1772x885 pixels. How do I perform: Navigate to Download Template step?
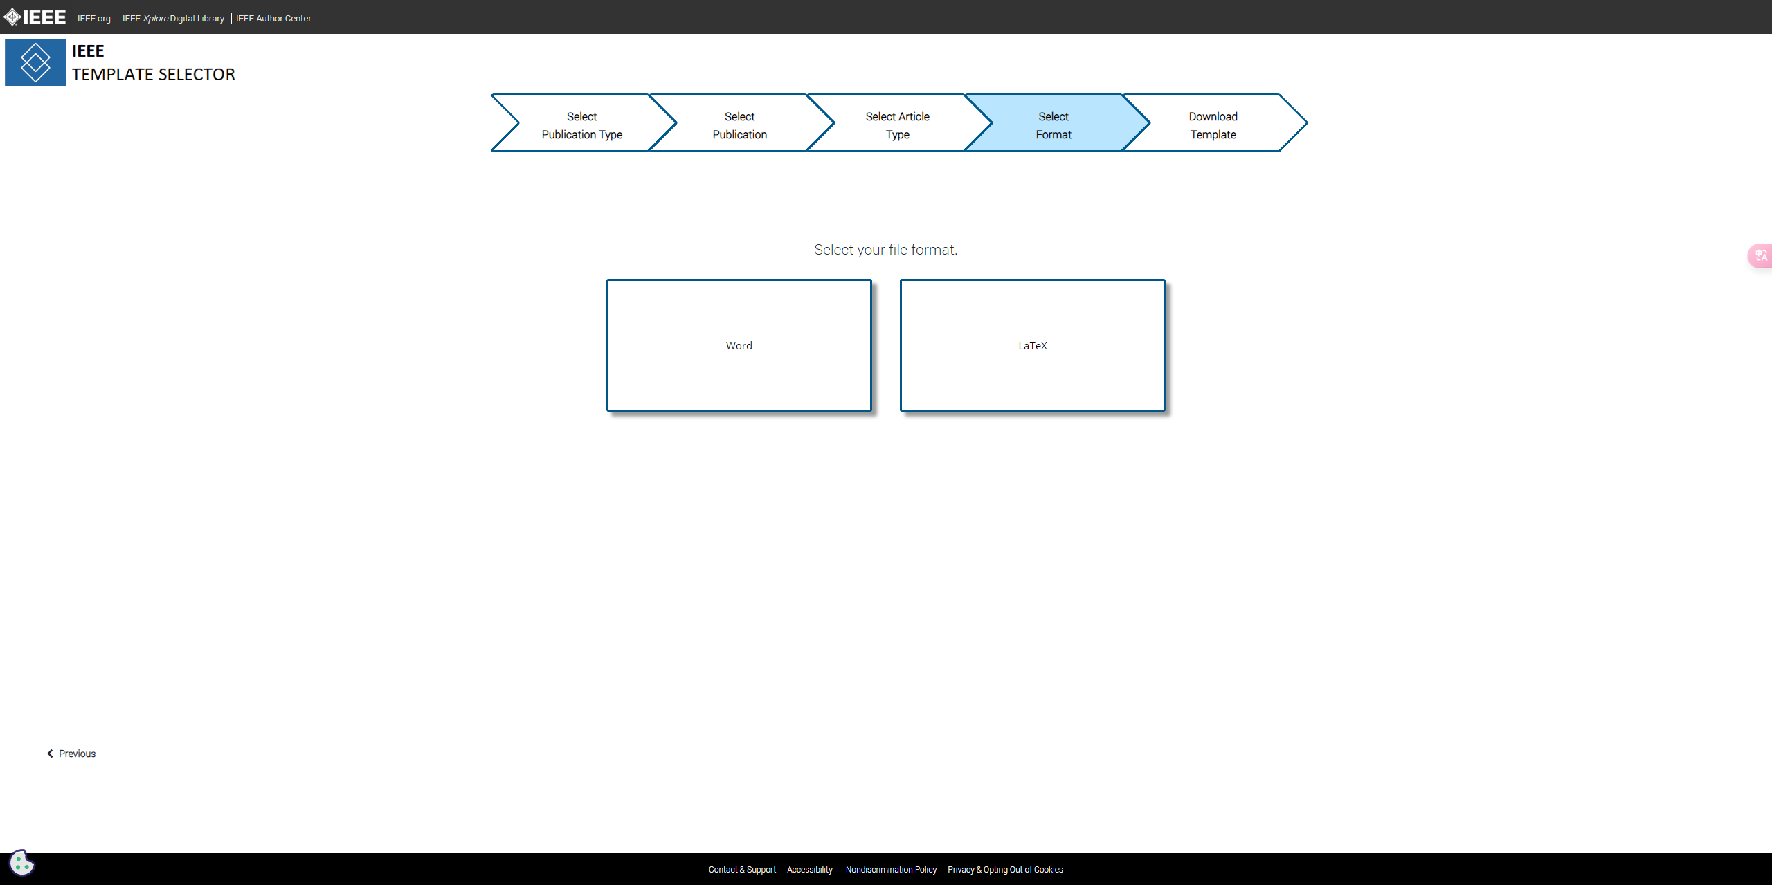pos(1213,125)
